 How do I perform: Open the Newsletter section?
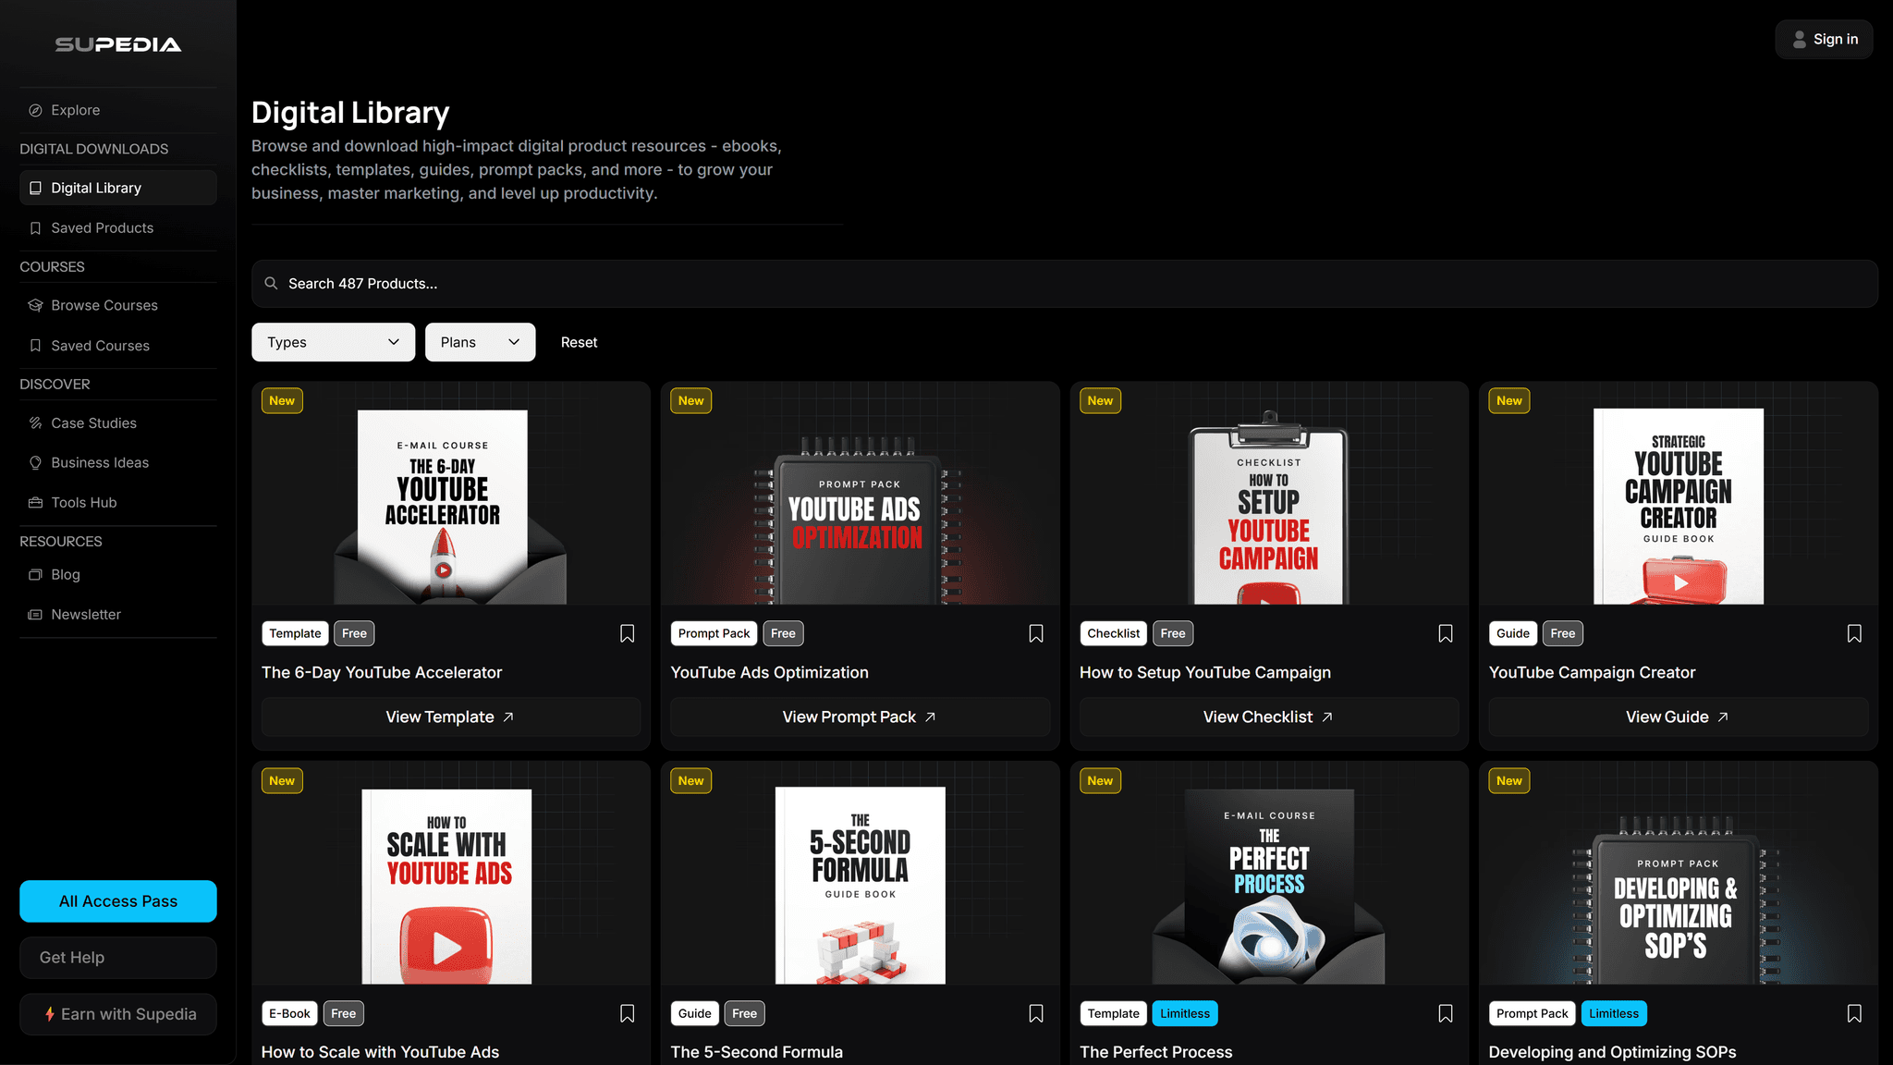[35, 614]
